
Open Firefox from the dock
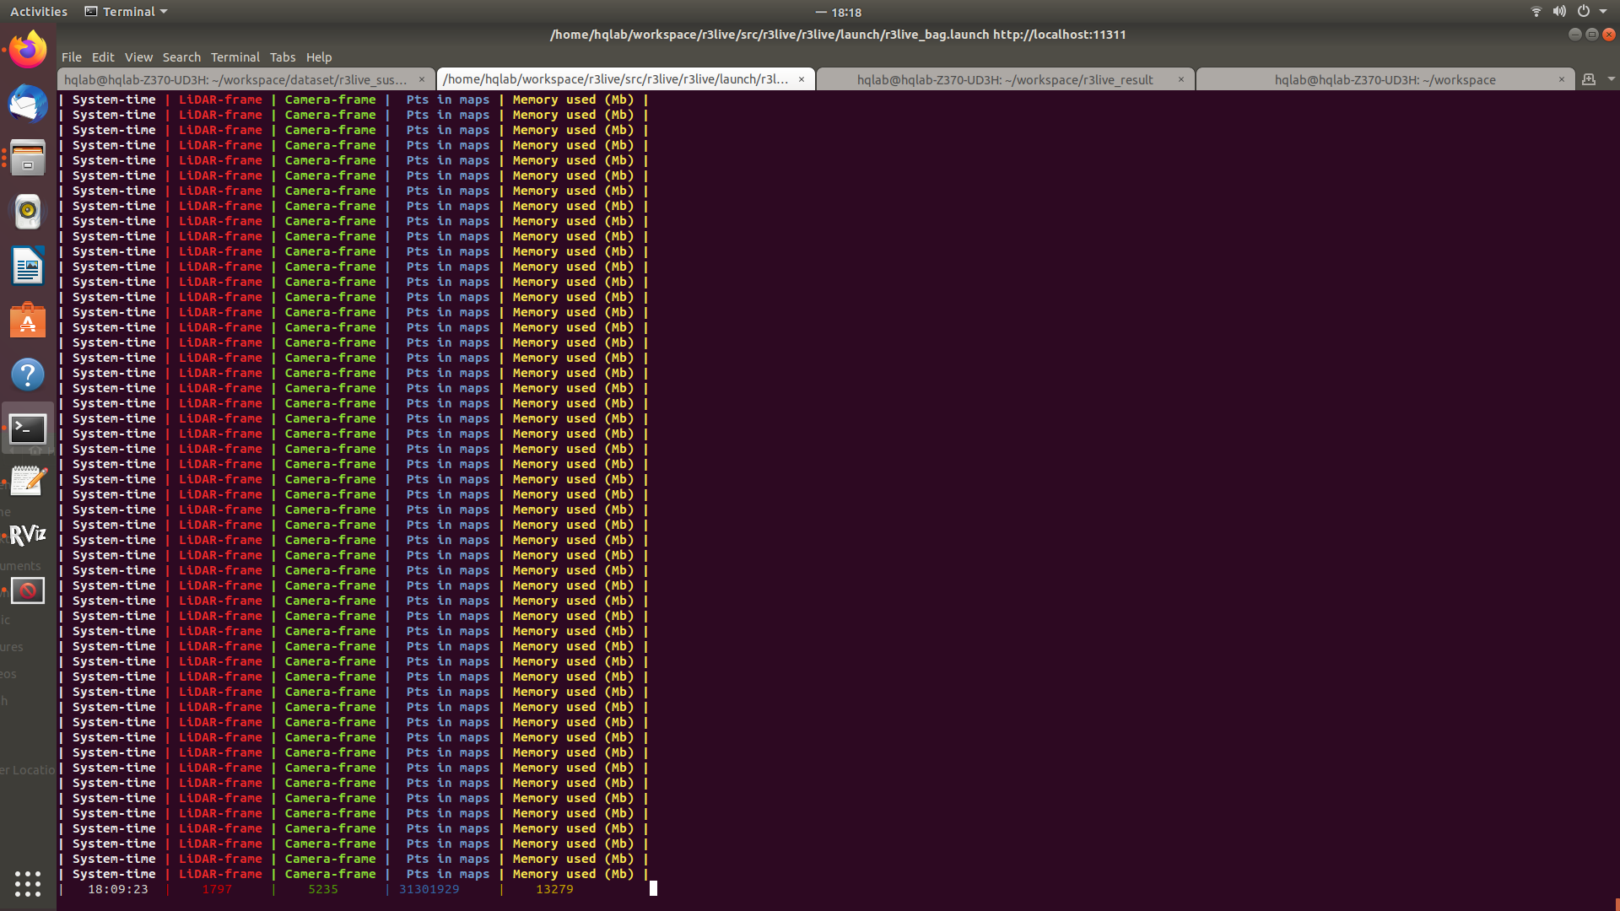(28, 50)
